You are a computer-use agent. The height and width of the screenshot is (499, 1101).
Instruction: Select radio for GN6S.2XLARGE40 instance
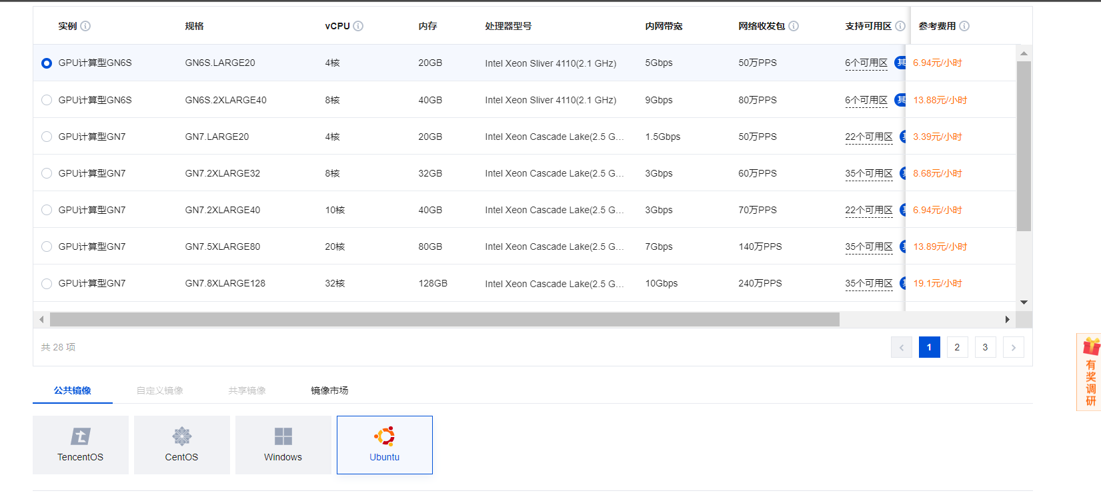click(47, 100)
